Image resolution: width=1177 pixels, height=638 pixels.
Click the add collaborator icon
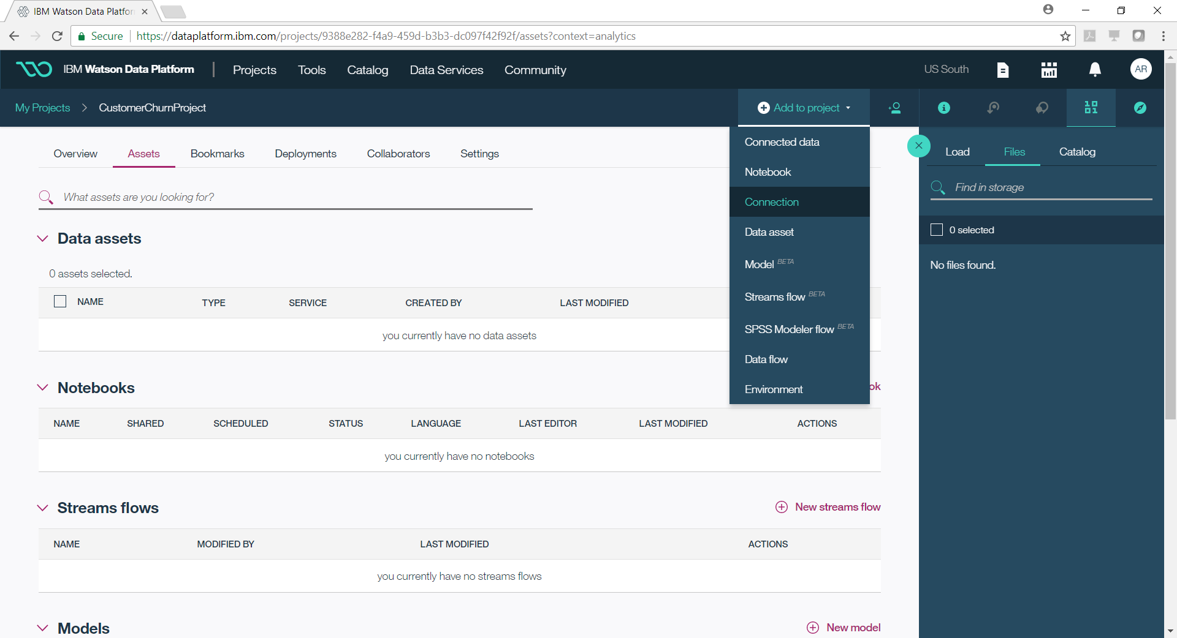894,108
